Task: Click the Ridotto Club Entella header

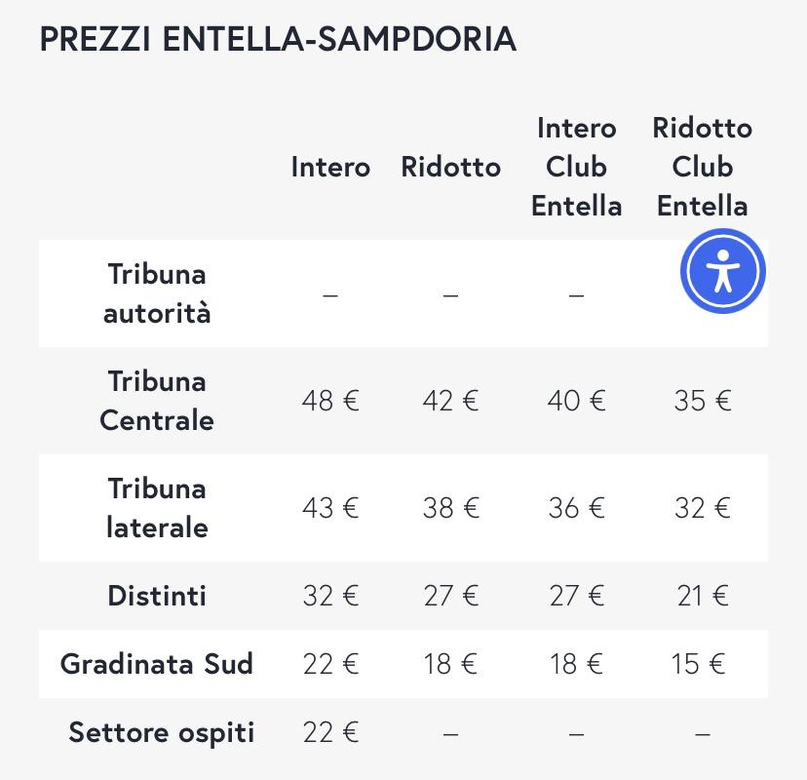Action: point(702,167)
